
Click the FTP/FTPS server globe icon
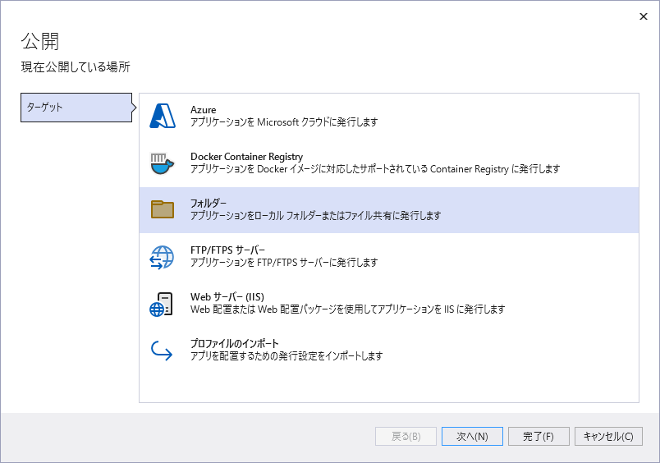pyautogui.click(x=163, y=257)
